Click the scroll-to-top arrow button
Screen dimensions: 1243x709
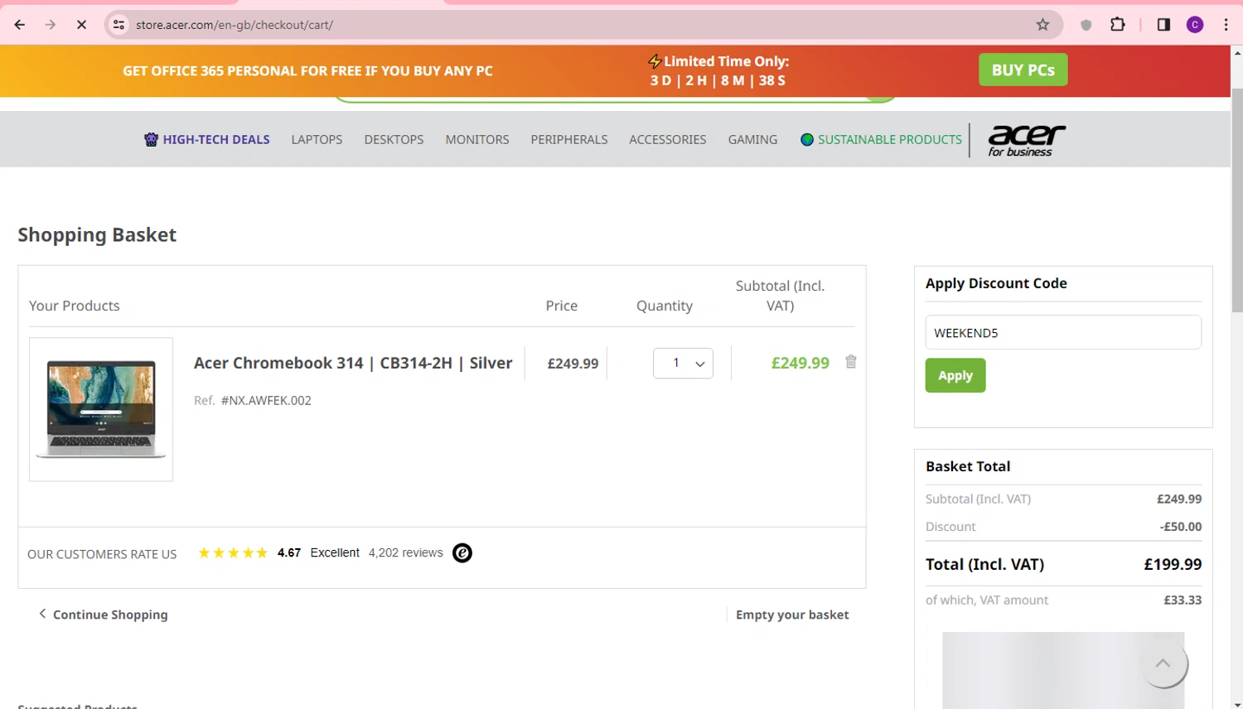pyautogui.click(x=1163, y=663)
